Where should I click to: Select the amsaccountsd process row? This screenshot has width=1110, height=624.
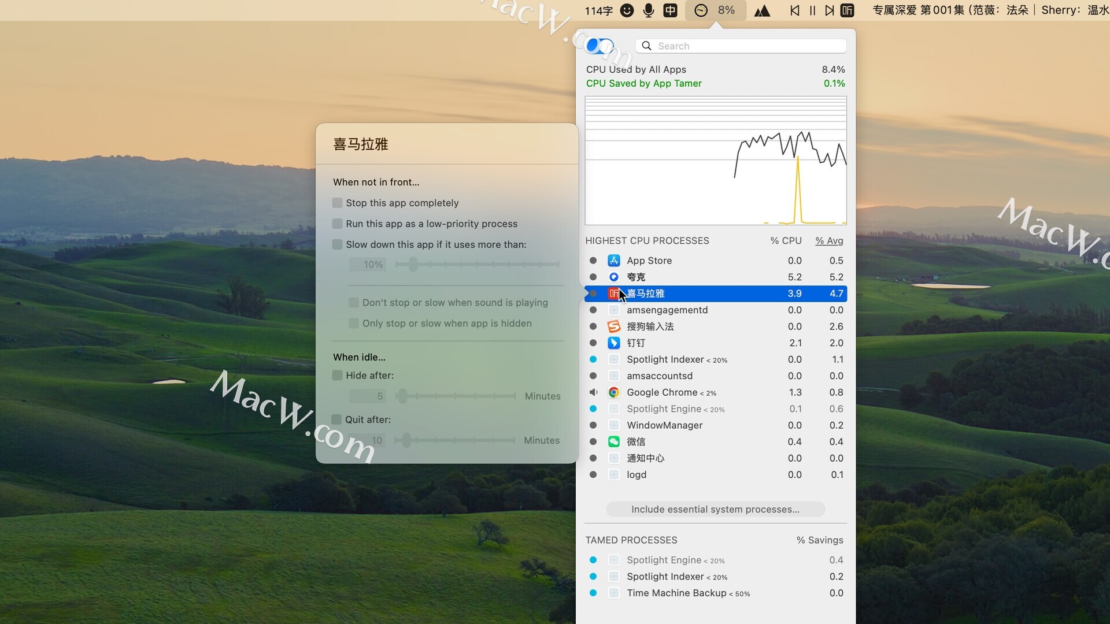716,376
